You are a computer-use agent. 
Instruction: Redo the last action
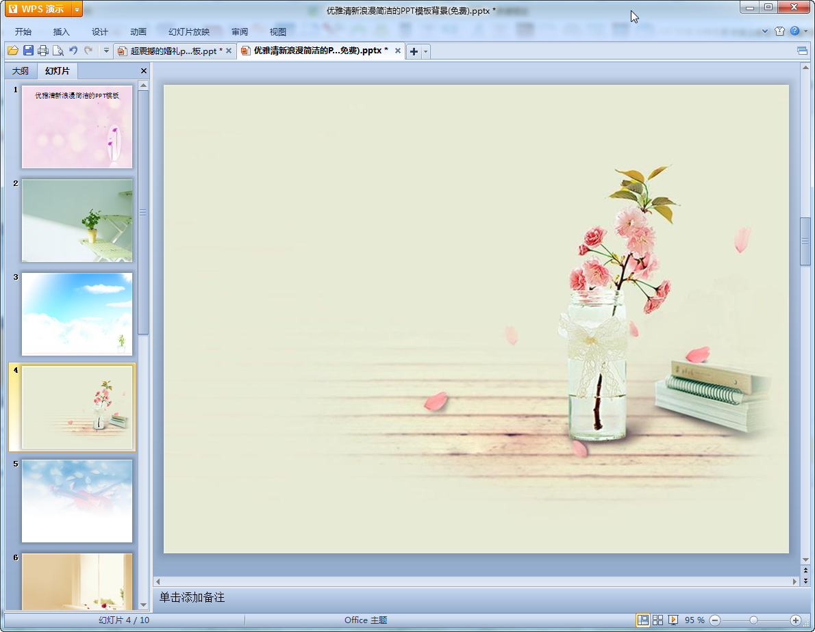pos(88,51)
